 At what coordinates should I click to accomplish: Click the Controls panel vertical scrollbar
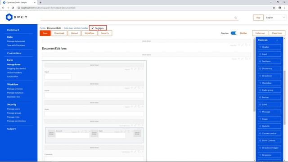(285, 98)
